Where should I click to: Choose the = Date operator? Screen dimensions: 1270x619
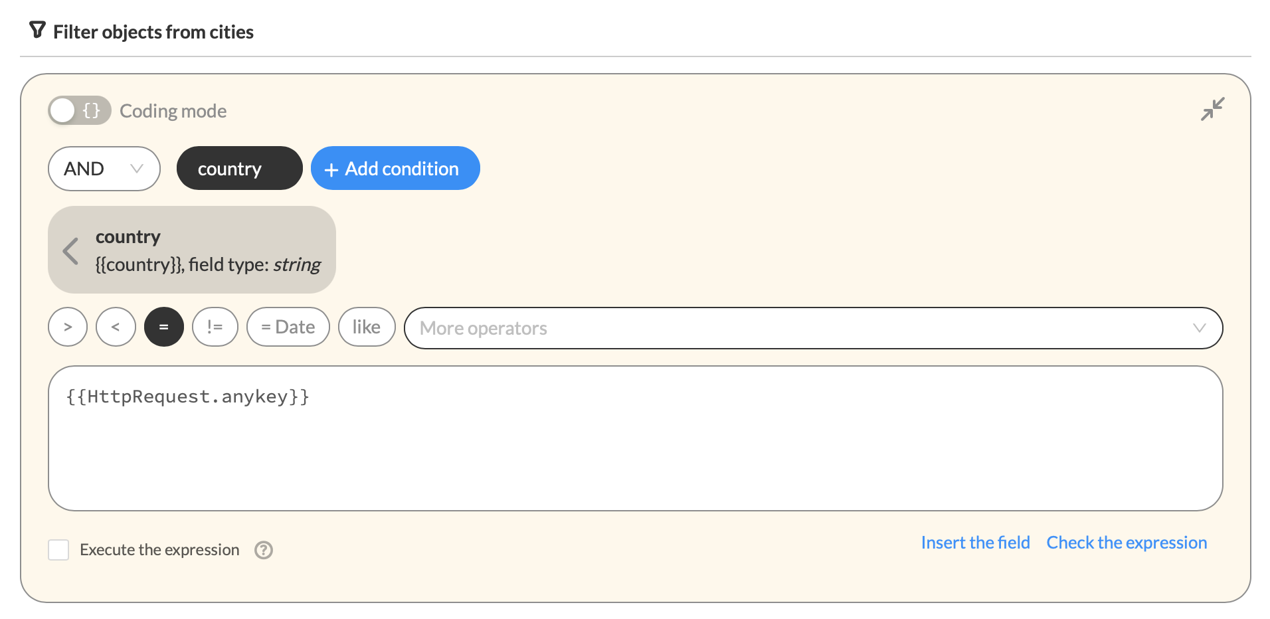tap(288, 327)
